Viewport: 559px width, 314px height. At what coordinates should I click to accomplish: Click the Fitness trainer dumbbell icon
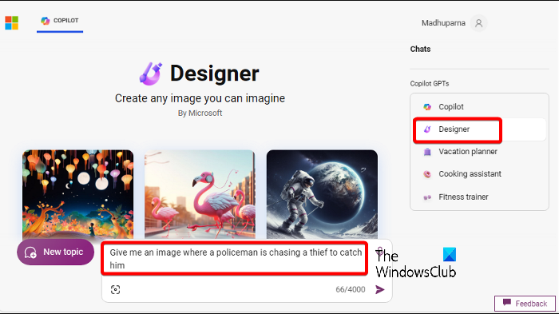click(427, 197)
